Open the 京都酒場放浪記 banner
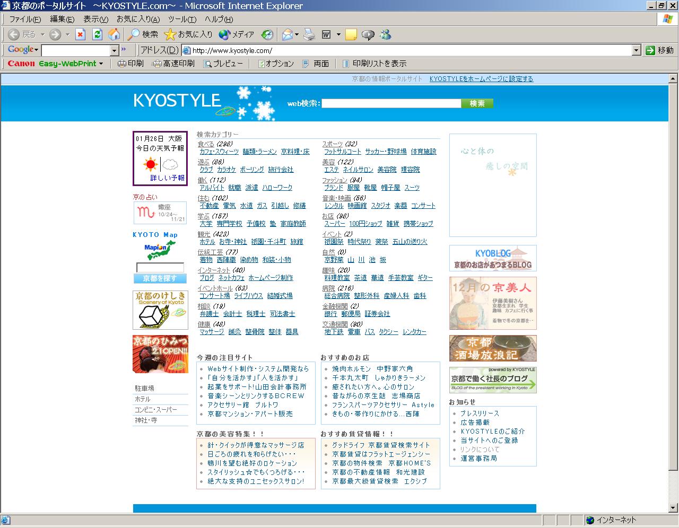The image size is (679, 528). (493, 348)
